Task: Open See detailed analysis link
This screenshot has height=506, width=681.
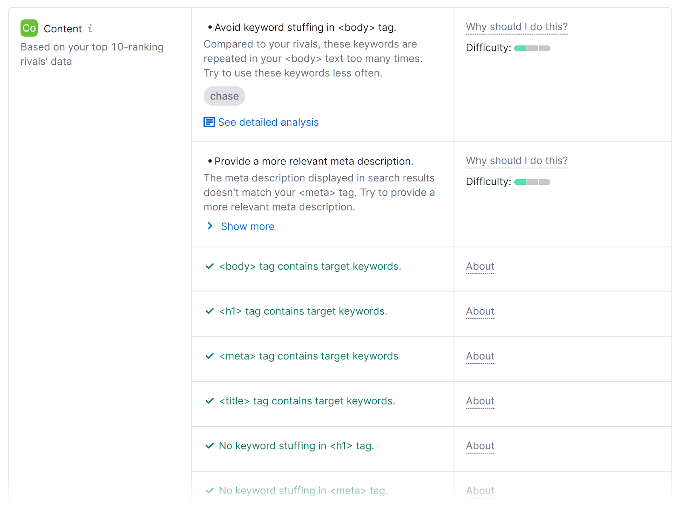Action: [x=268, y=122]
